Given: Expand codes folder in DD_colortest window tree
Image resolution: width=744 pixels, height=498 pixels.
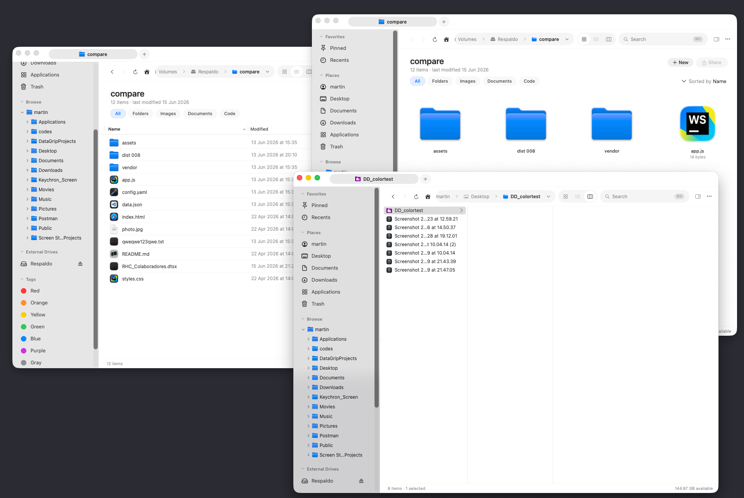Looking at the screenshot, I should tap(308, 349).
